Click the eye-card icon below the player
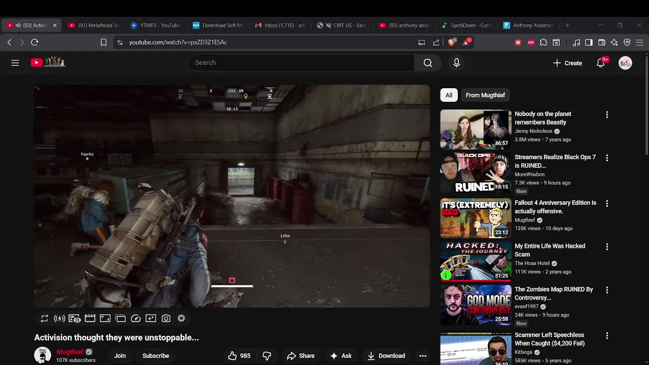 coord(75,318)
